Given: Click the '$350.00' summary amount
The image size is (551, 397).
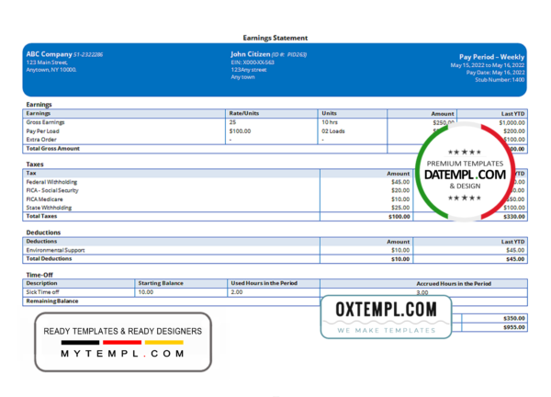Looking at the screenshot, I should point(514,319).
